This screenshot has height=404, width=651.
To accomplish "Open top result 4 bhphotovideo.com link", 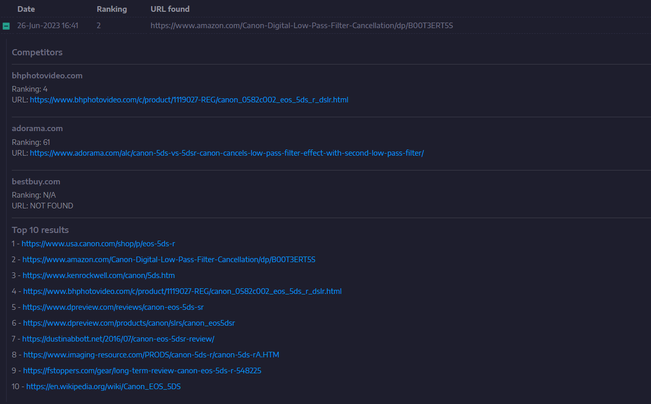I will pos(182,291).
